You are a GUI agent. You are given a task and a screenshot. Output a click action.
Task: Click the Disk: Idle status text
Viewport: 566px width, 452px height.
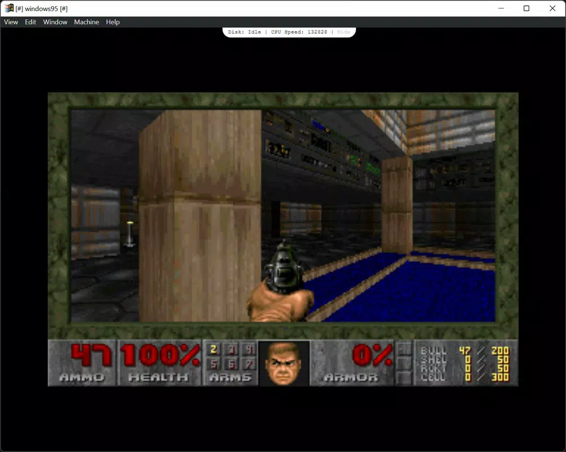click(x=245, y=32)
